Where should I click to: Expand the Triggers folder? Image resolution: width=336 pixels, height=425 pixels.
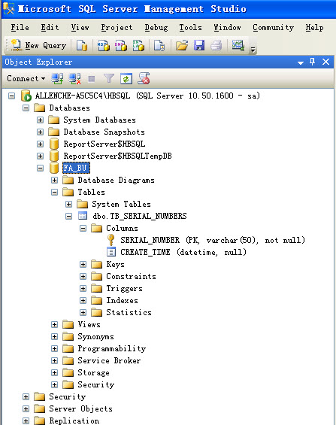pyautogui.click(x=83, y=288)
